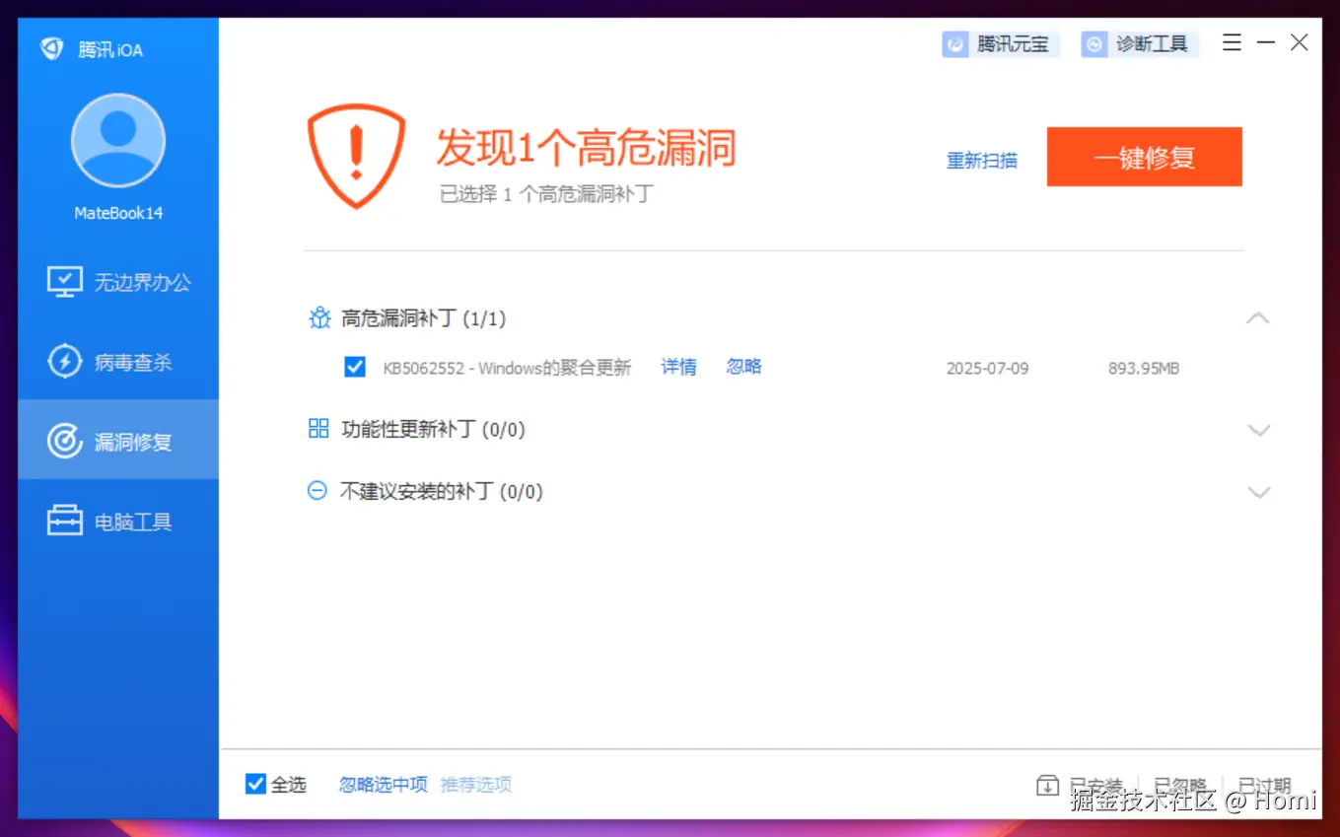
Task: Uncheck the KB5062552 patch checkbox
Action: 355,367
